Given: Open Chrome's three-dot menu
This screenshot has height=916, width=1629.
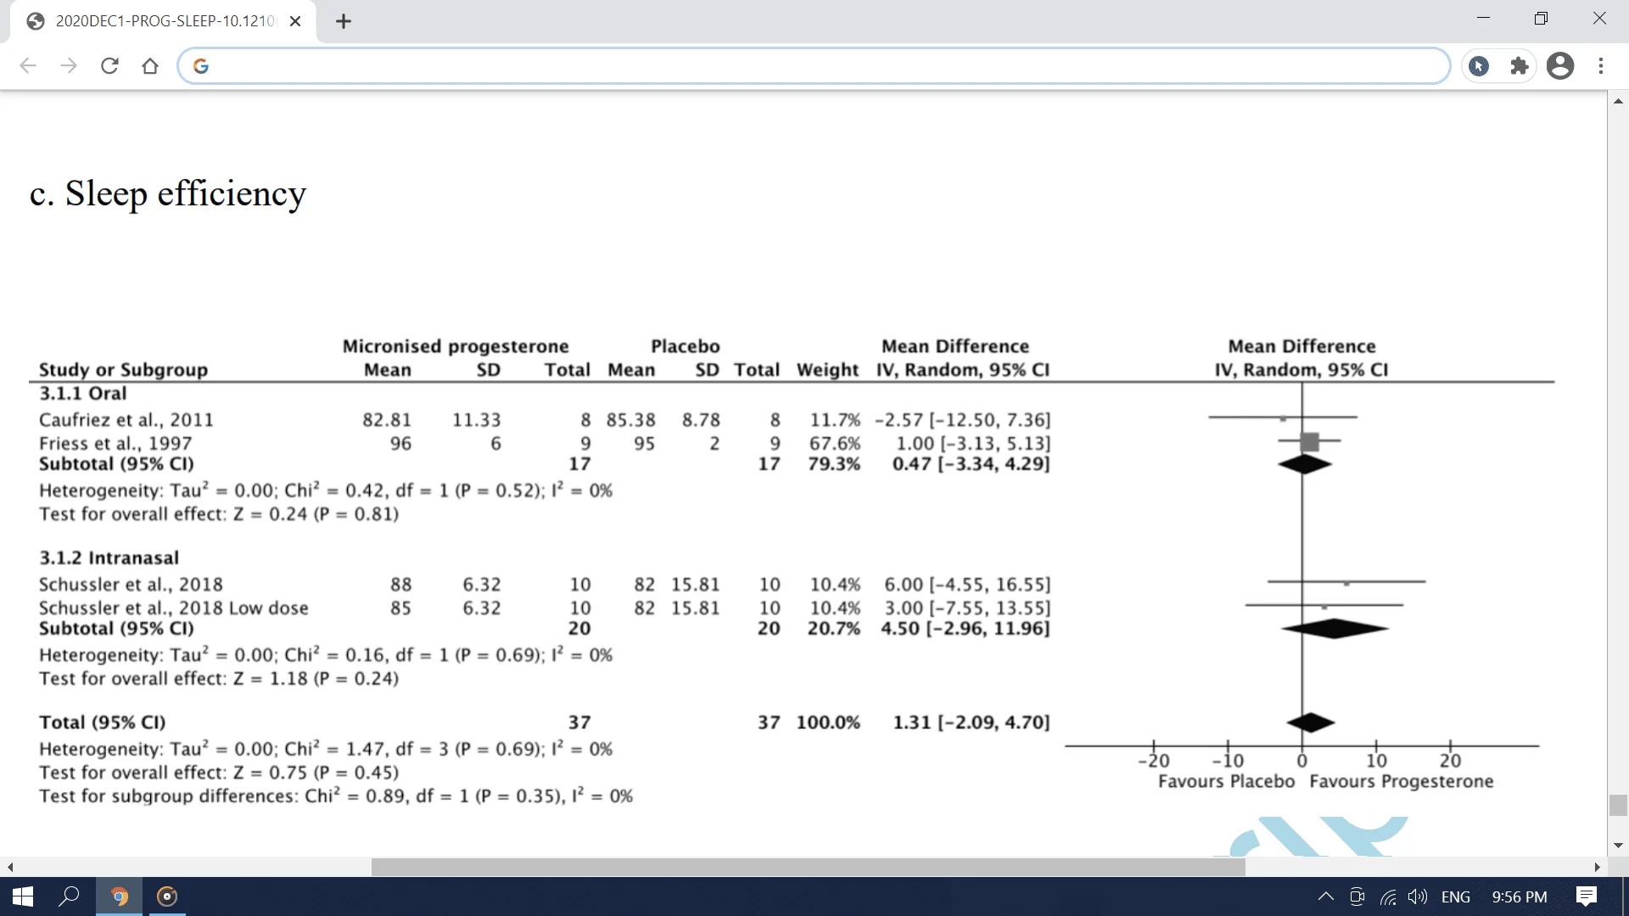Looking at the screenshot, I should 1601,66.
